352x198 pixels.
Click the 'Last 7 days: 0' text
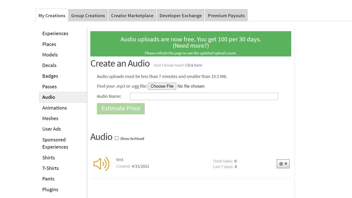click(x=225, y=167)
